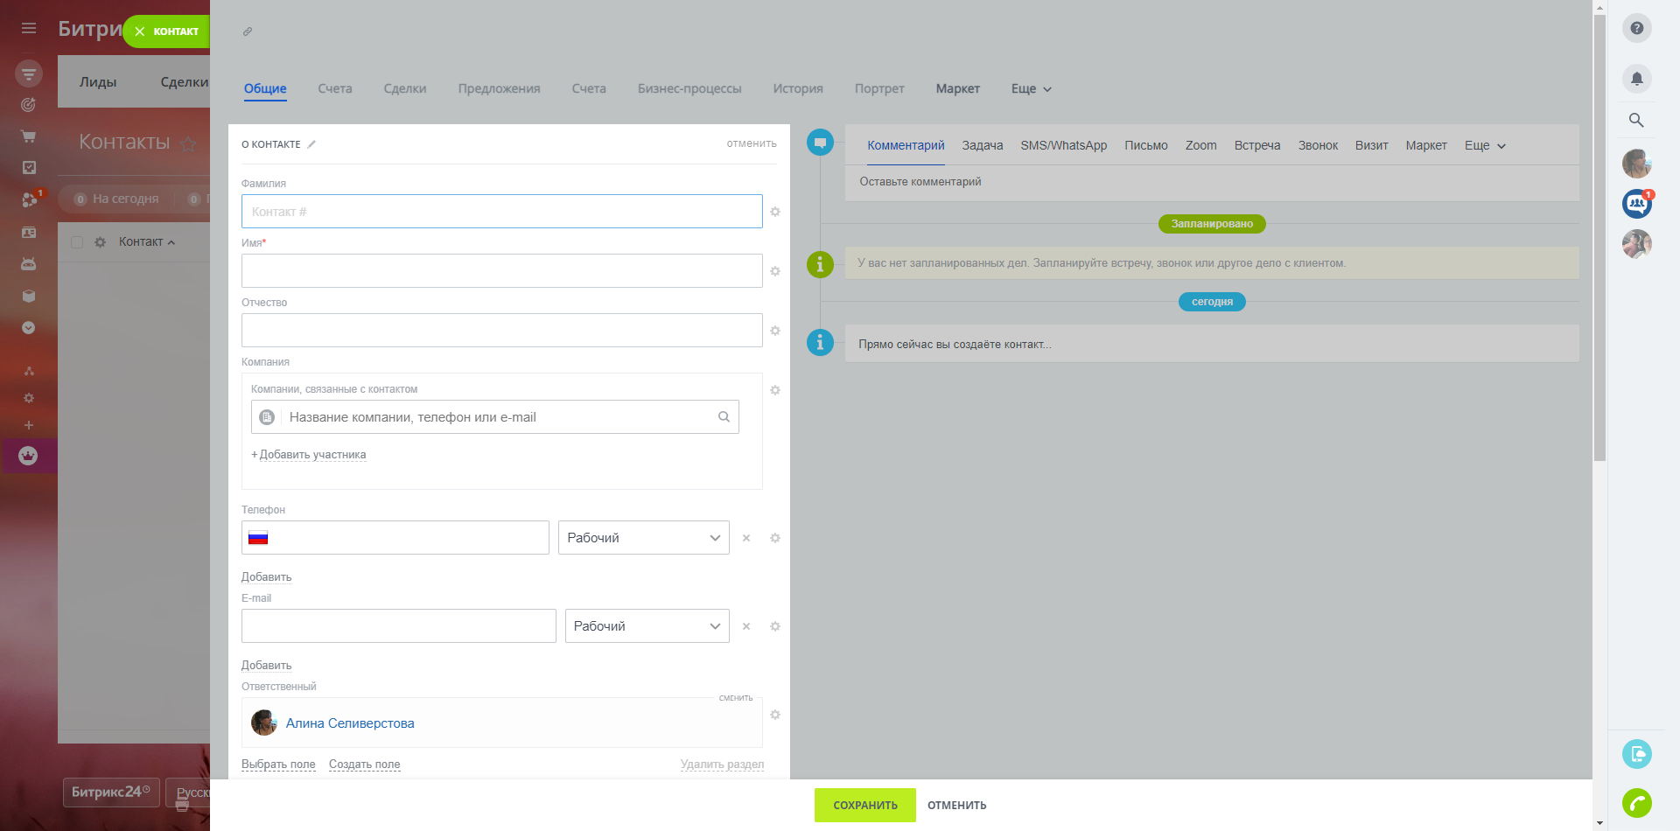
Task: Click Создать поле link
Action: click(x=365, y=765)
